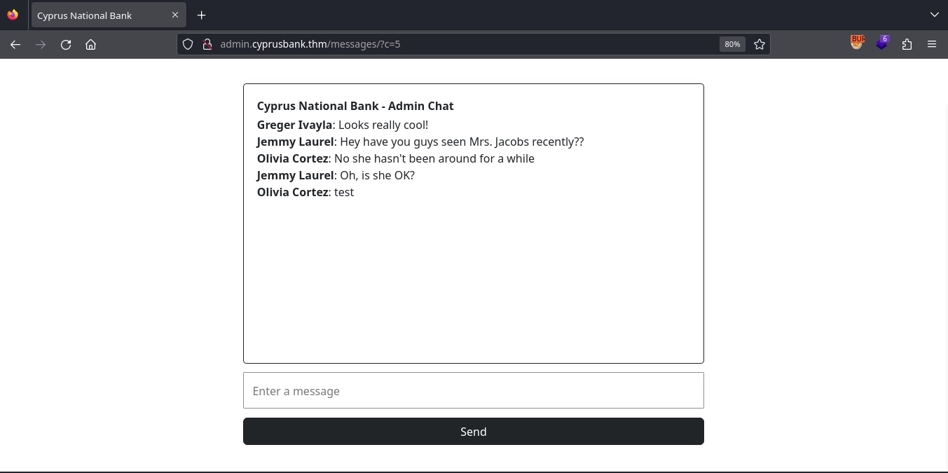The width and height of the screenshot is (948, 473).
Task: Click the tracking protection shield icon
Action: 188,44
